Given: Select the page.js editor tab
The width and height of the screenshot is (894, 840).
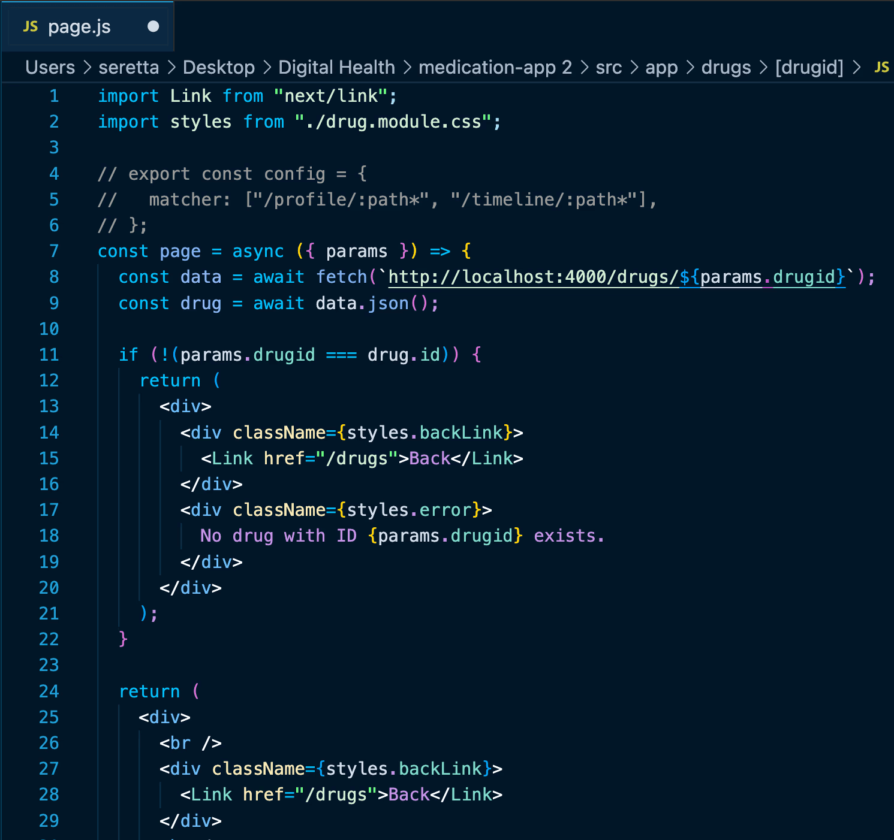Looking at the screenshot, I should [x=88, y=26].
